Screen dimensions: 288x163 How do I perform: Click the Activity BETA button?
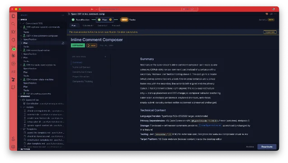pos(266,20)
